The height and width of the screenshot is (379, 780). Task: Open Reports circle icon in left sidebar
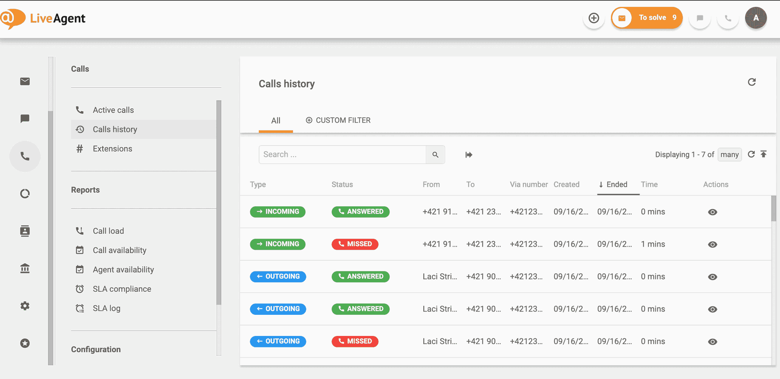tap(25, 193)
